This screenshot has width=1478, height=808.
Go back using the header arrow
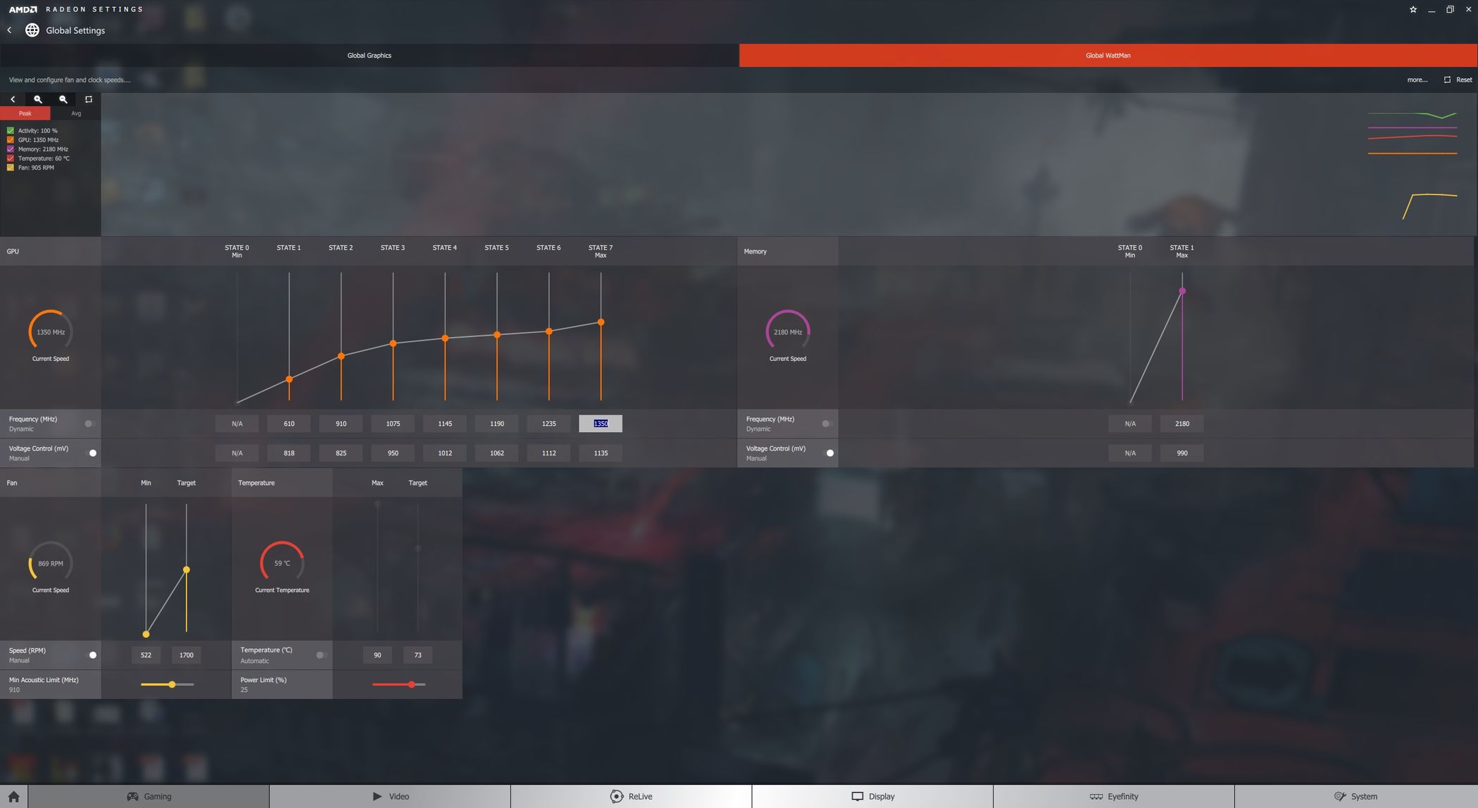tap(9, 30)
